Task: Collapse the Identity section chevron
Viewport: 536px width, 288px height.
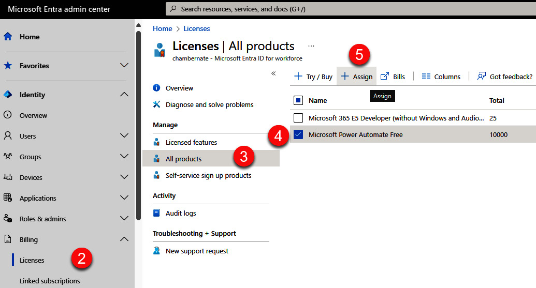Action: tap(124, 94)
